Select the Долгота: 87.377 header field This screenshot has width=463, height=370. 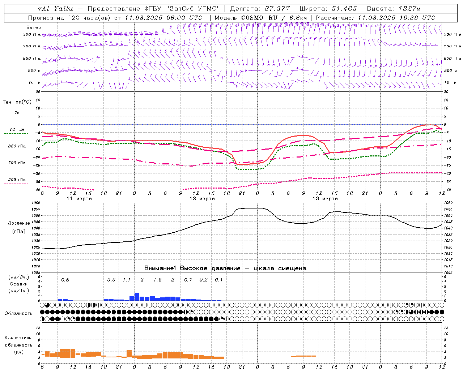coord(260,9)
